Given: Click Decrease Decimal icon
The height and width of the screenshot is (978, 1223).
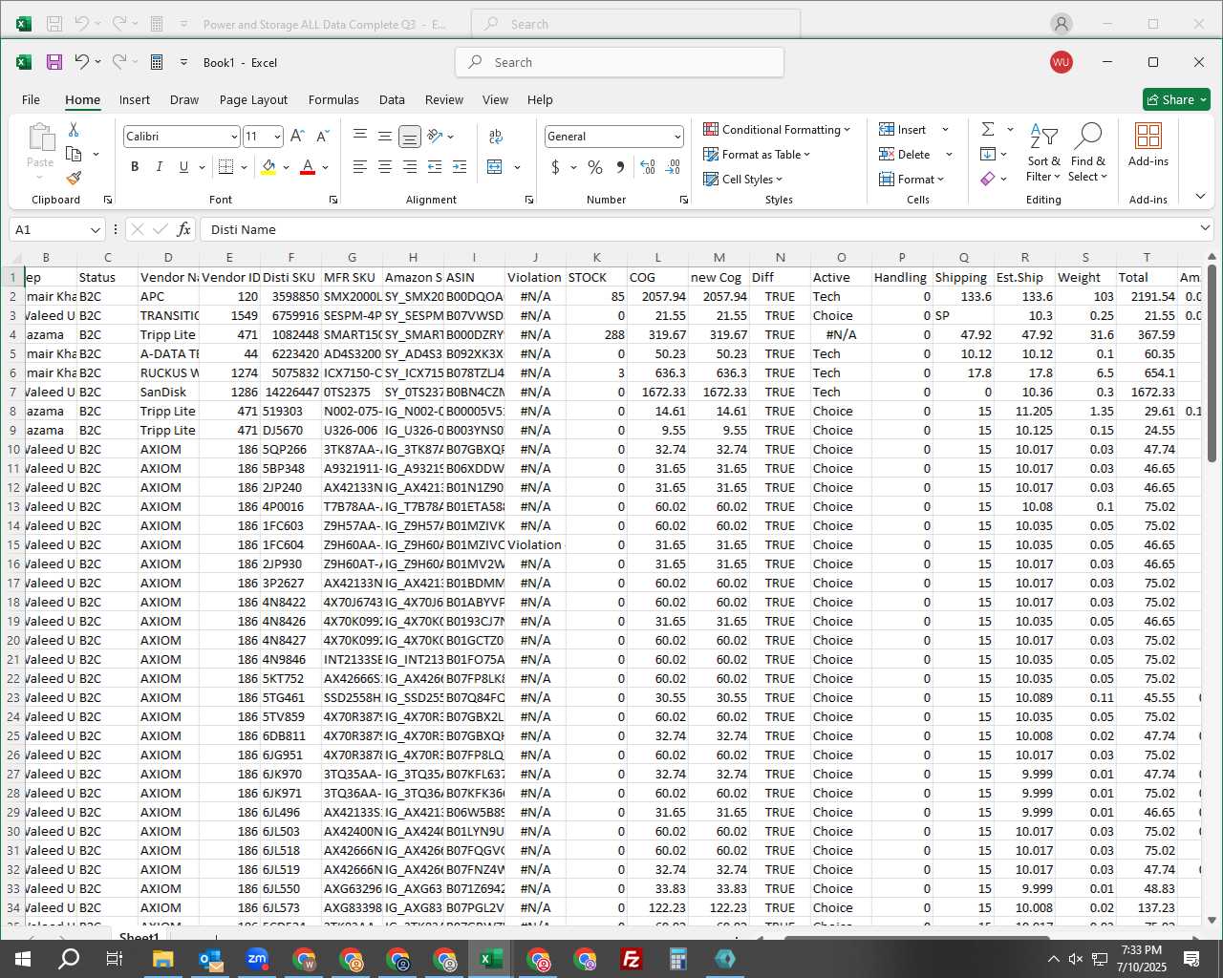Looking at the screenshot, I should [673, 167].
